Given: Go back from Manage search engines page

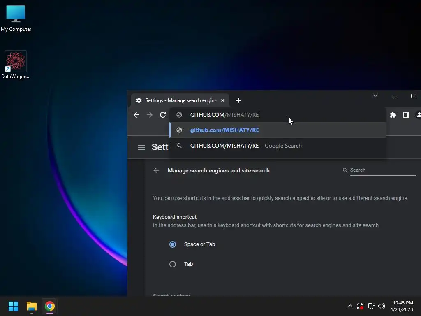Looking at the screenshot, I should click(x=156, y=170).
